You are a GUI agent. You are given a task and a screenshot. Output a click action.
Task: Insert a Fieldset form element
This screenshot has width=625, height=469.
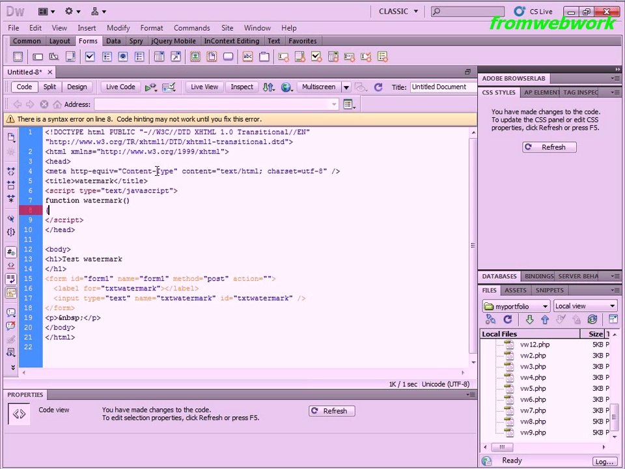pyautogui.click(x=264, y=57)
